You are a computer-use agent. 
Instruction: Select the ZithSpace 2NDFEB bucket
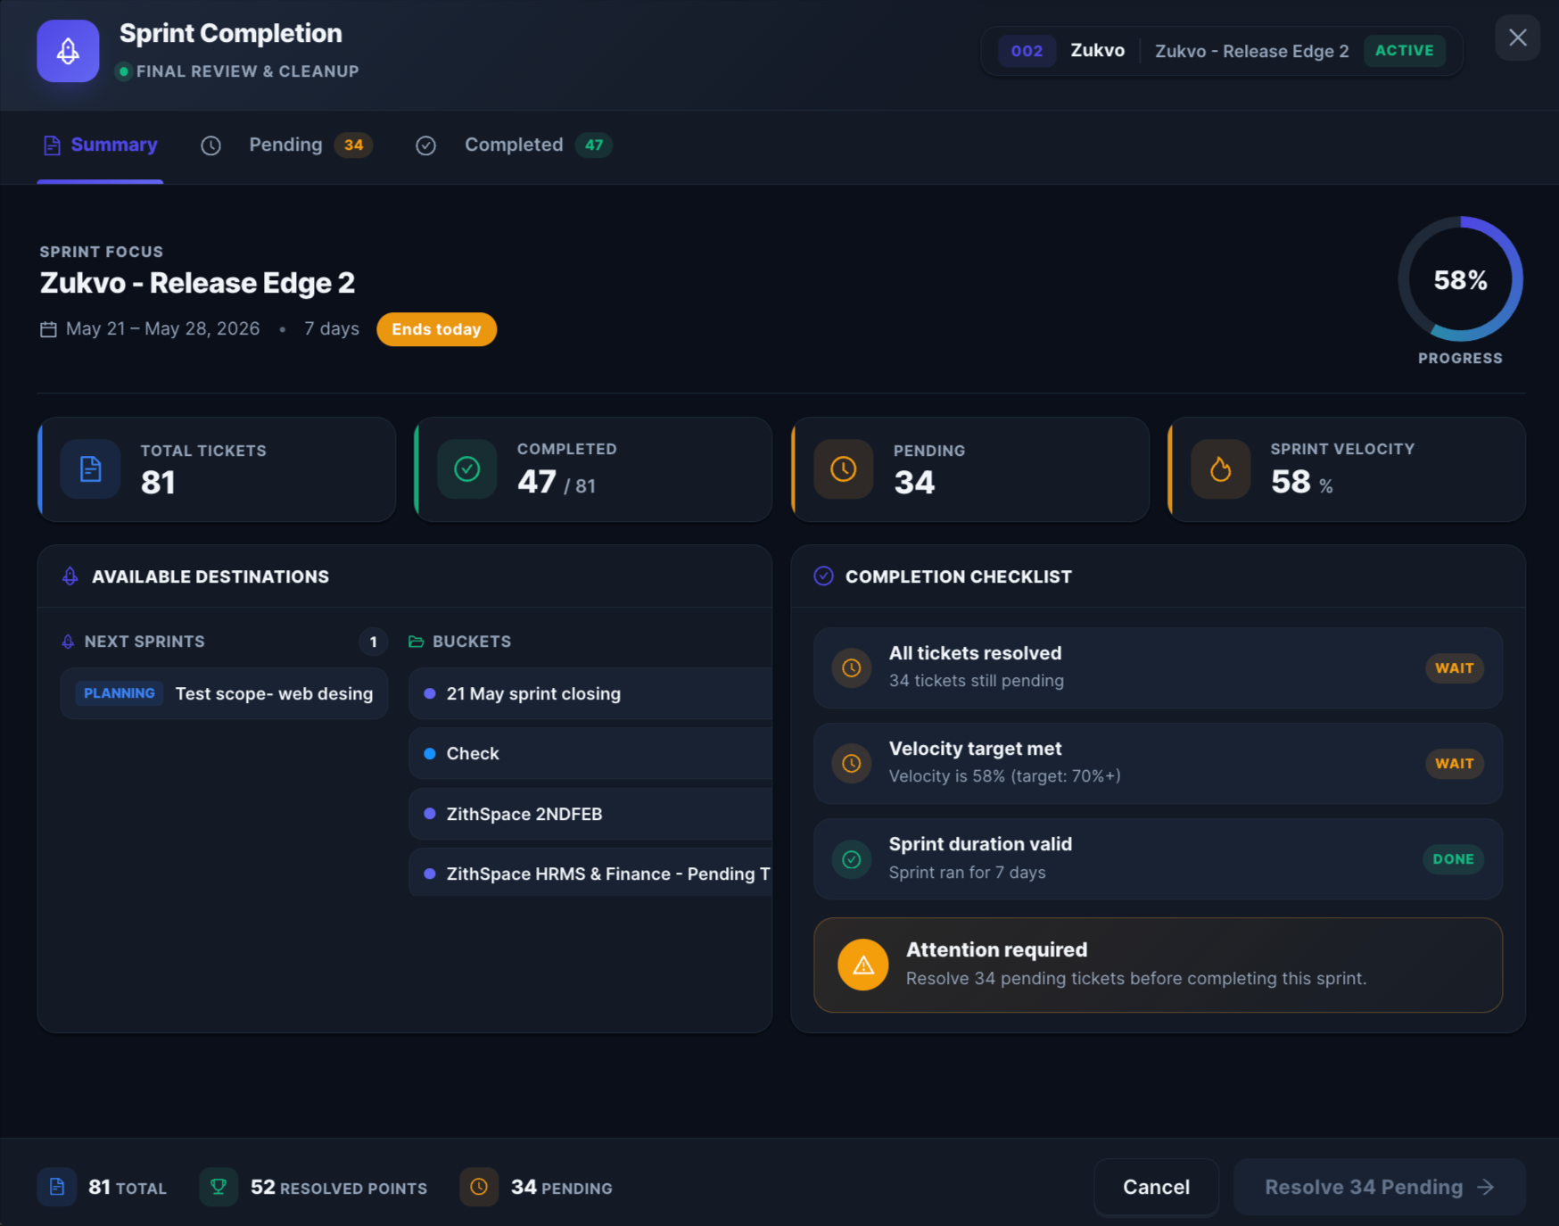tap(590, 814)
